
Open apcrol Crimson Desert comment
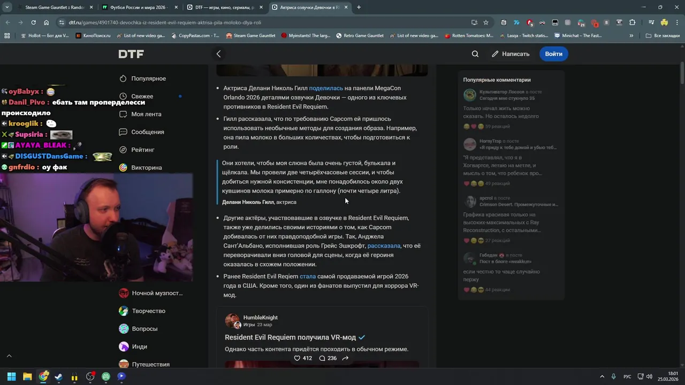click(511, 219)
